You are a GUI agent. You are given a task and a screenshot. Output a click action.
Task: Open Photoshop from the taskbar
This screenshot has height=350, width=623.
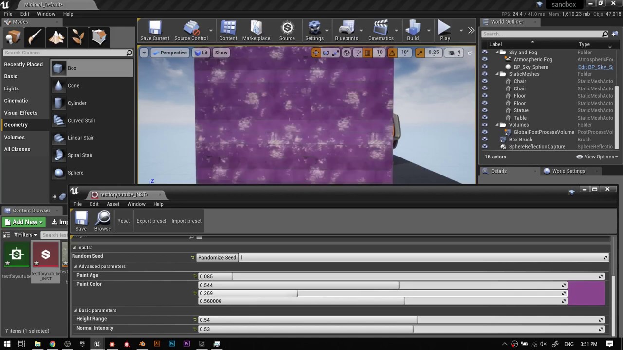pyautogui.click(x=172, y=344)
